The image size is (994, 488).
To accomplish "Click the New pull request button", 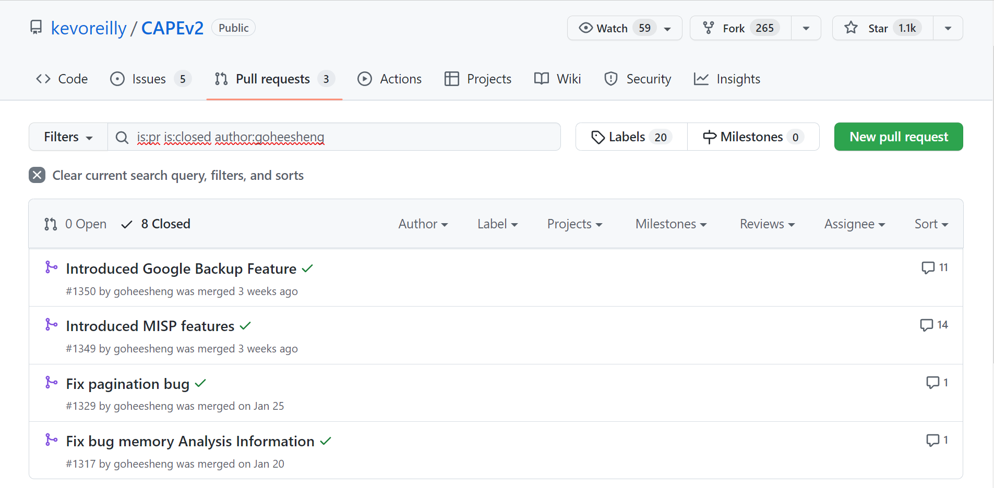I will [898, 137].
